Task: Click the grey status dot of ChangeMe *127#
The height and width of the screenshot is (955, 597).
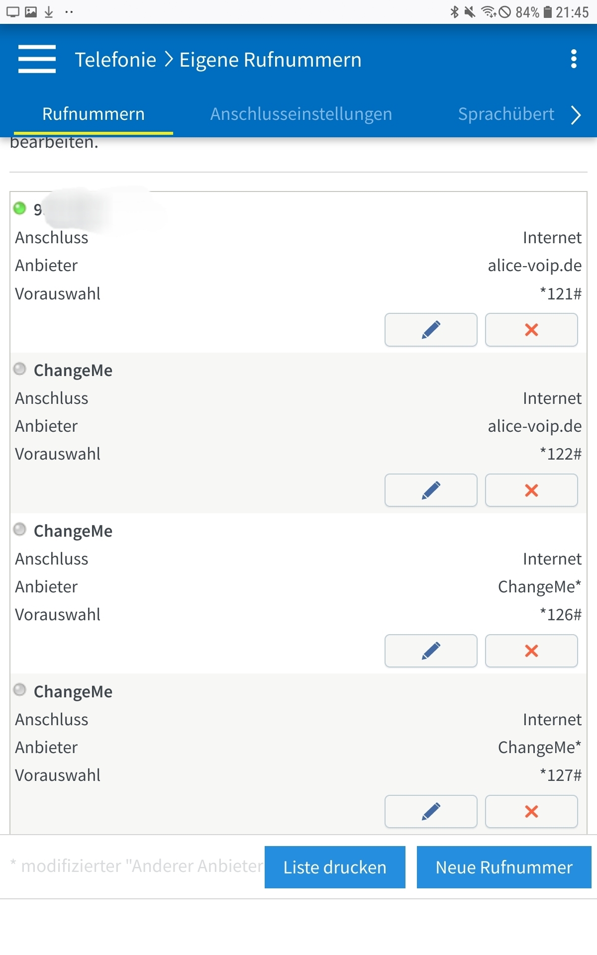Action: pos(20,689)
